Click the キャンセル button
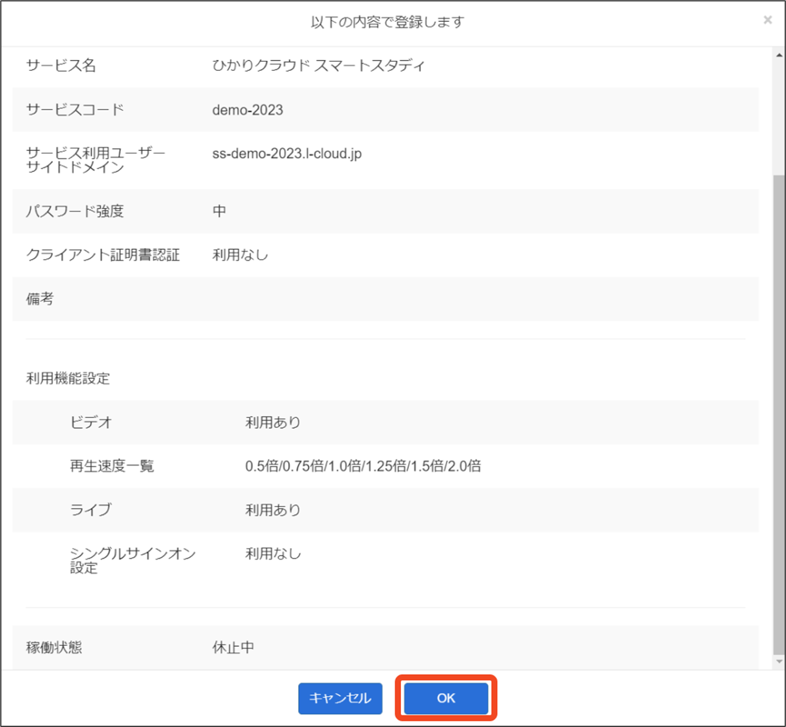786x727 pixels. [340, 698]
